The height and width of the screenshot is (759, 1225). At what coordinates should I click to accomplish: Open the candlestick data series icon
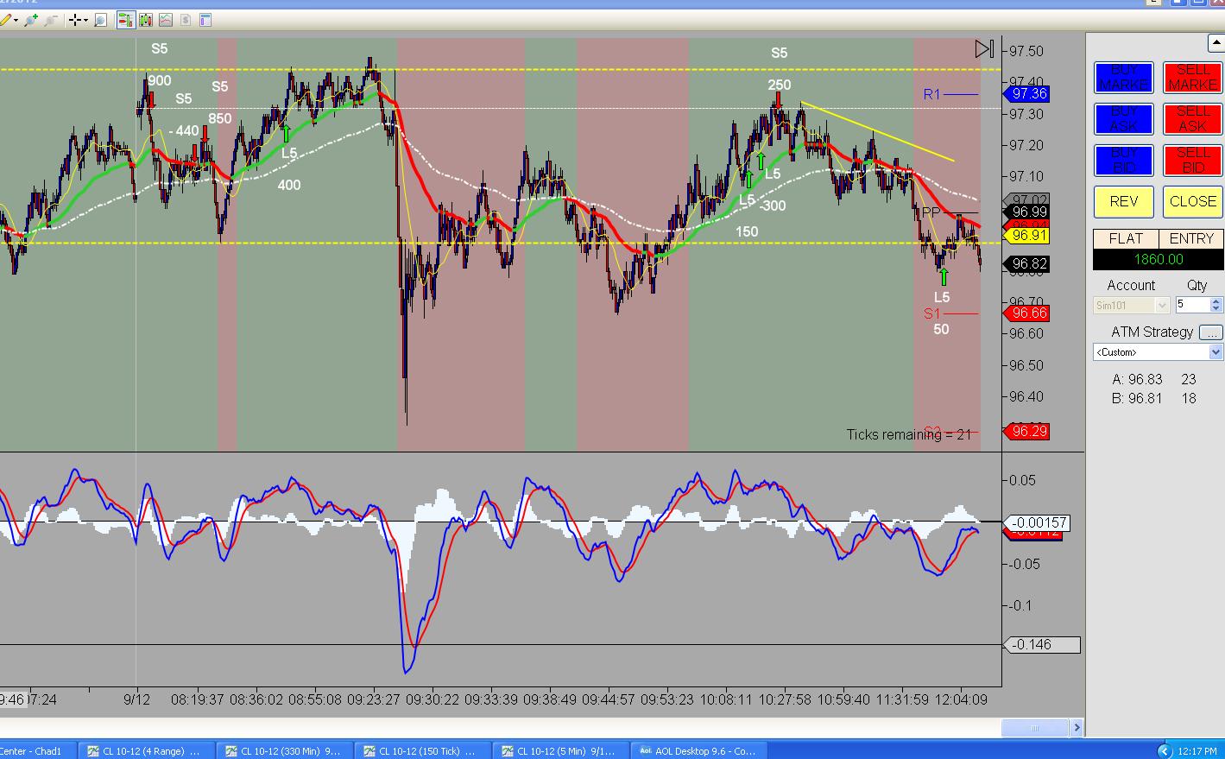pyautogui.click(x=145, y=19)
